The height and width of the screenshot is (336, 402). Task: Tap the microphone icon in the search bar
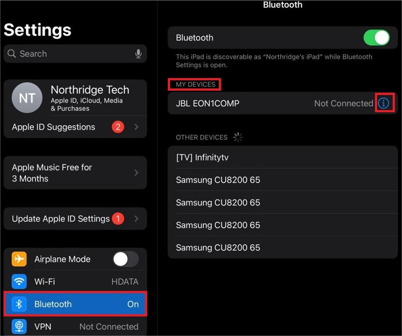tap(138, 54)
